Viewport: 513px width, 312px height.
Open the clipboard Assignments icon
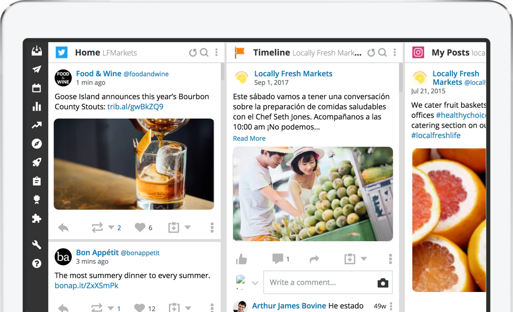point(36,181)
